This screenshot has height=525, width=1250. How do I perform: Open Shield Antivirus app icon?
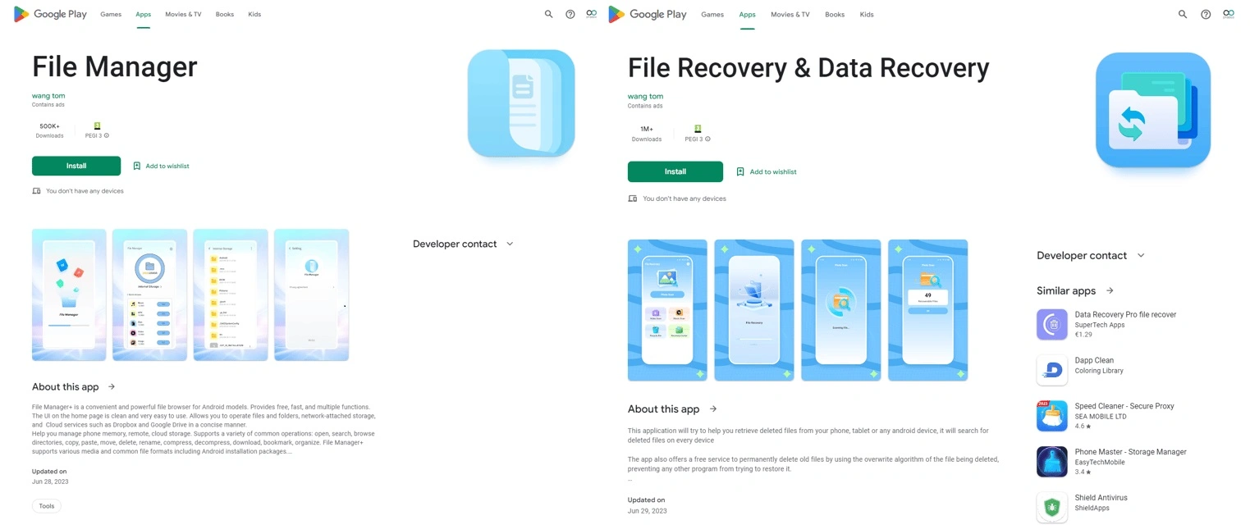coord(1052,507)
